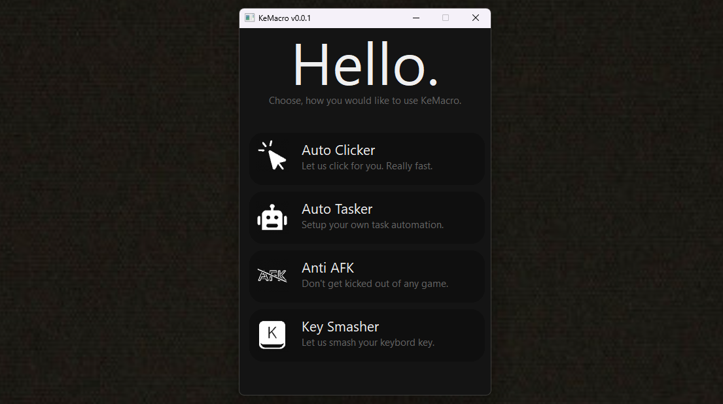Close the KeMacro window
This screenshot has width=723, height=404.
coord(476,18)
